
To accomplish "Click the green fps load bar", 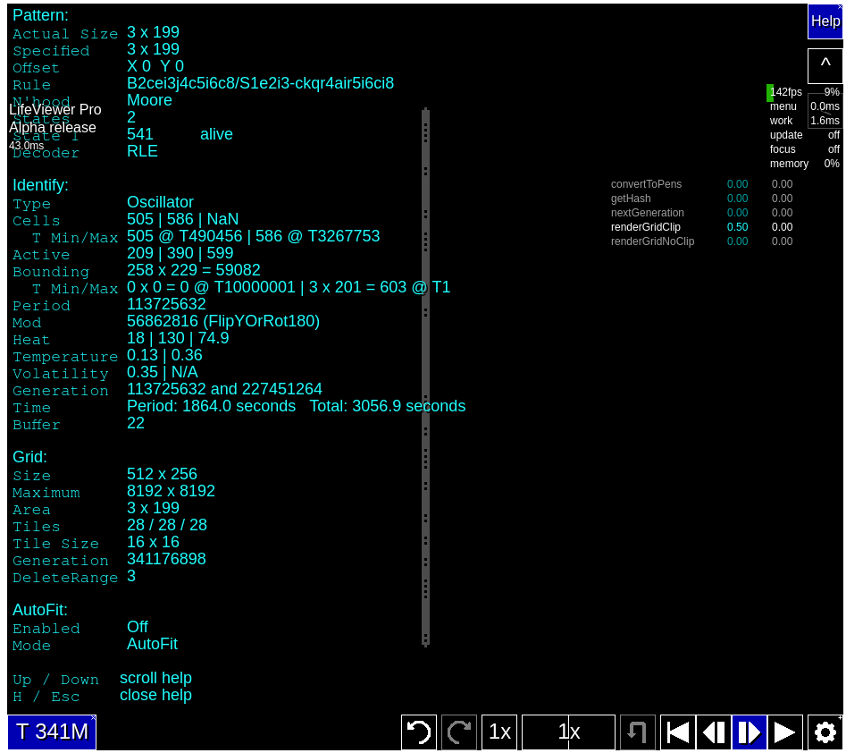I will pyautogui.click(x=770, y=93).
